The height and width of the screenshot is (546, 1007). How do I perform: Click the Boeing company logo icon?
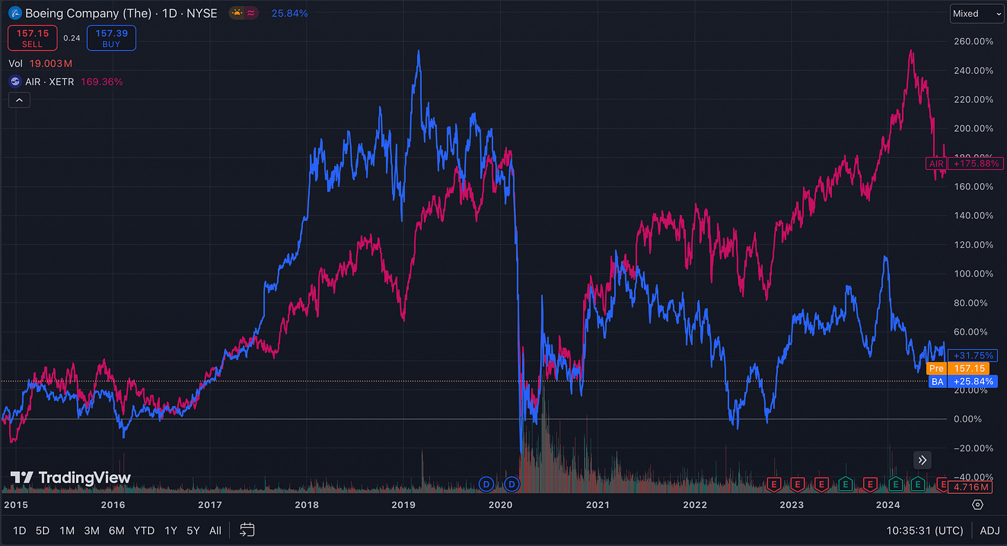click(x=15, y=13)
